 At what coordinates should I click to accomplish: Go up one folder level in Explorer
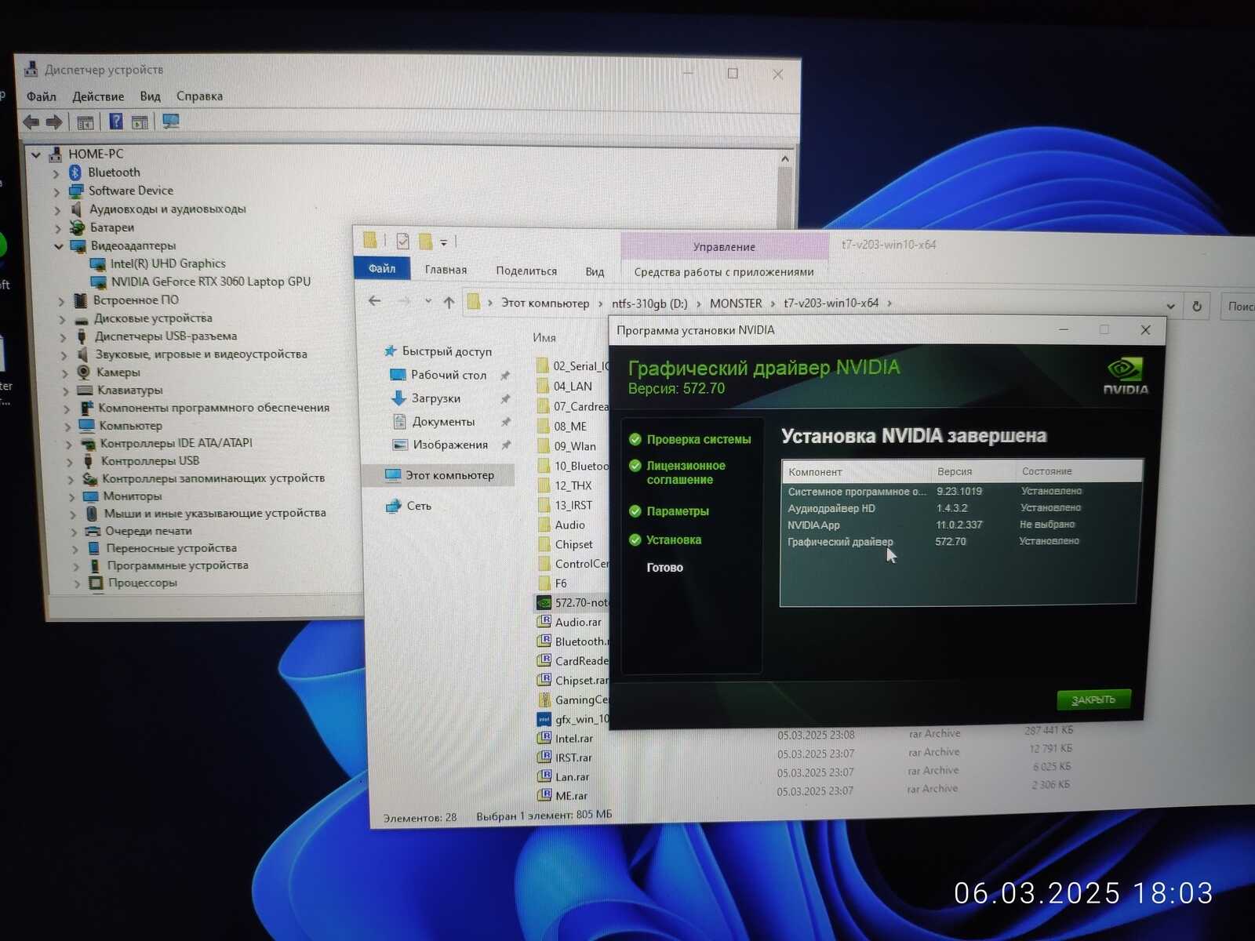(x=449, y=303)
